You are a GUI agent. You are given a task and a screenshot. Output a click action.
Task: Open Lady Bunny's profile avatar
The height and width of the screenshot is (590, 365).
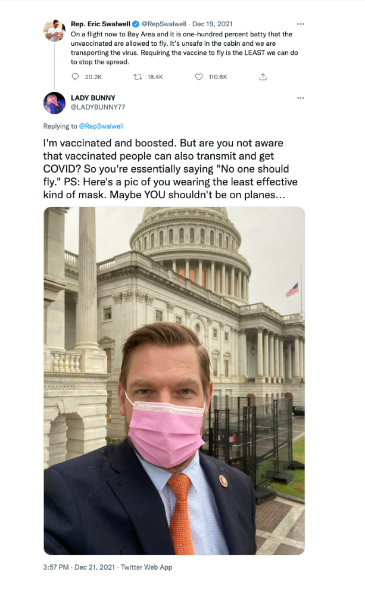coord(55,103)
